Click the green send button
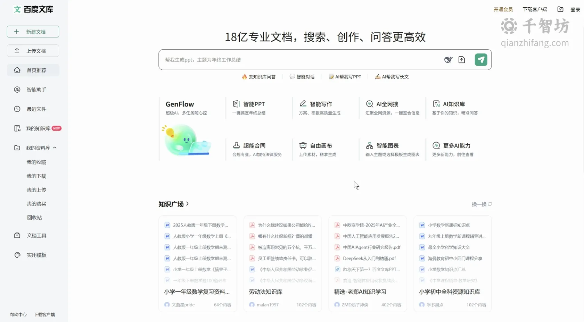 [481, 60]
